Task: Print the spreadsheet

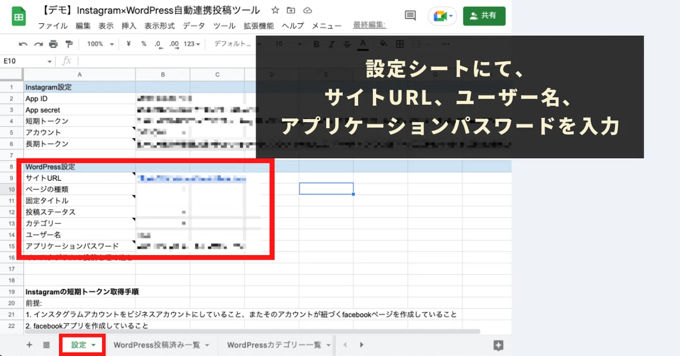Action: [53, 44]
